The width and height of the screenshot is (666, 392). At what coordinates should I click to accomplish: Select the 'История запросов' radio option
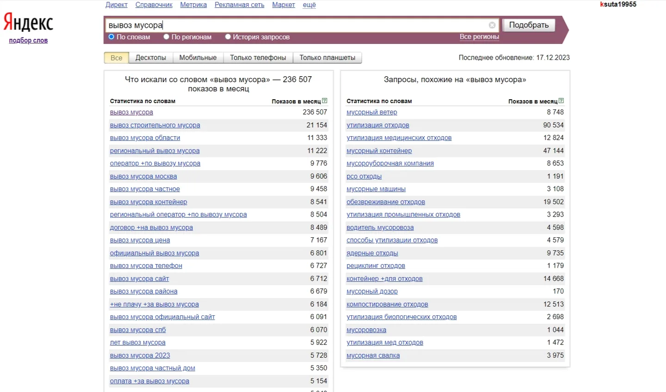(228, 37)
